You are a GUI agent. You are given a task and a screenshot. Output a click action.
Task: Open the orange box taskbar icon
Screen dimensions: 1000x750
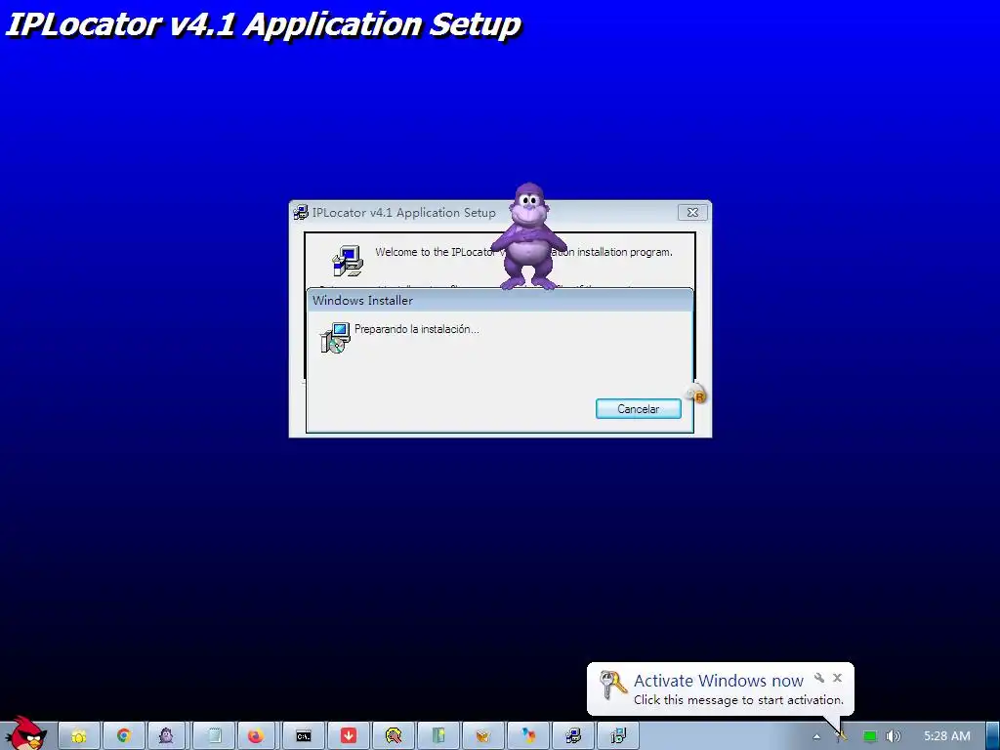click(482, 736)
